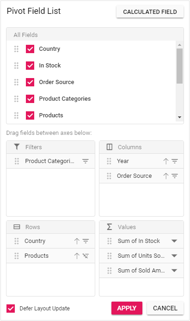190x321 pixels.
Task: Sort the Country row field
Action: [x=77, y=241]
